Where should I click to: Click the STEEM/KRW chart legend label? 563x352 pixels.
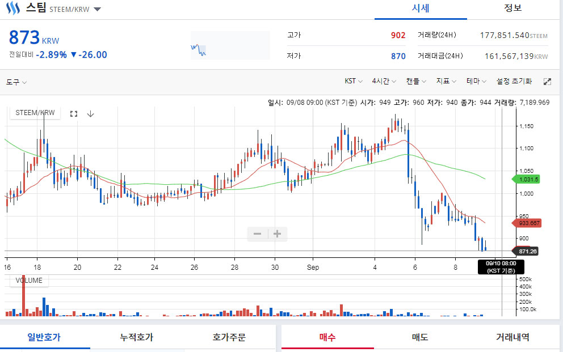pyautogui.click(x=35, y=113)
